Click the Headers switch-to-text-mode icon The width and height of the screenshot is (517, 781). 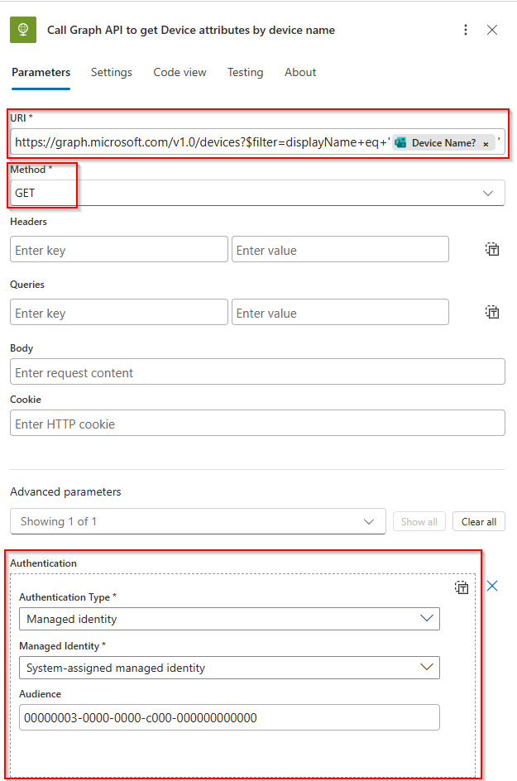[x=492, y=249]
